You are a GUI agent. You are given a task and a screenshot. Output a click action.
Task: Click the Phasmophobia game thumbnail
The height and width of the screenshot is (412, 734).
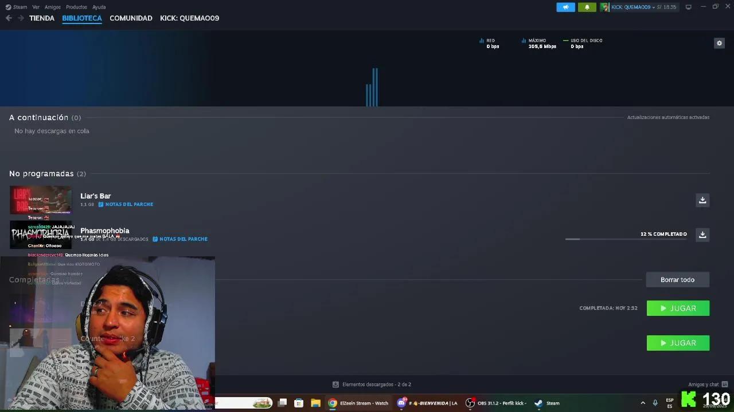[41, 235]
